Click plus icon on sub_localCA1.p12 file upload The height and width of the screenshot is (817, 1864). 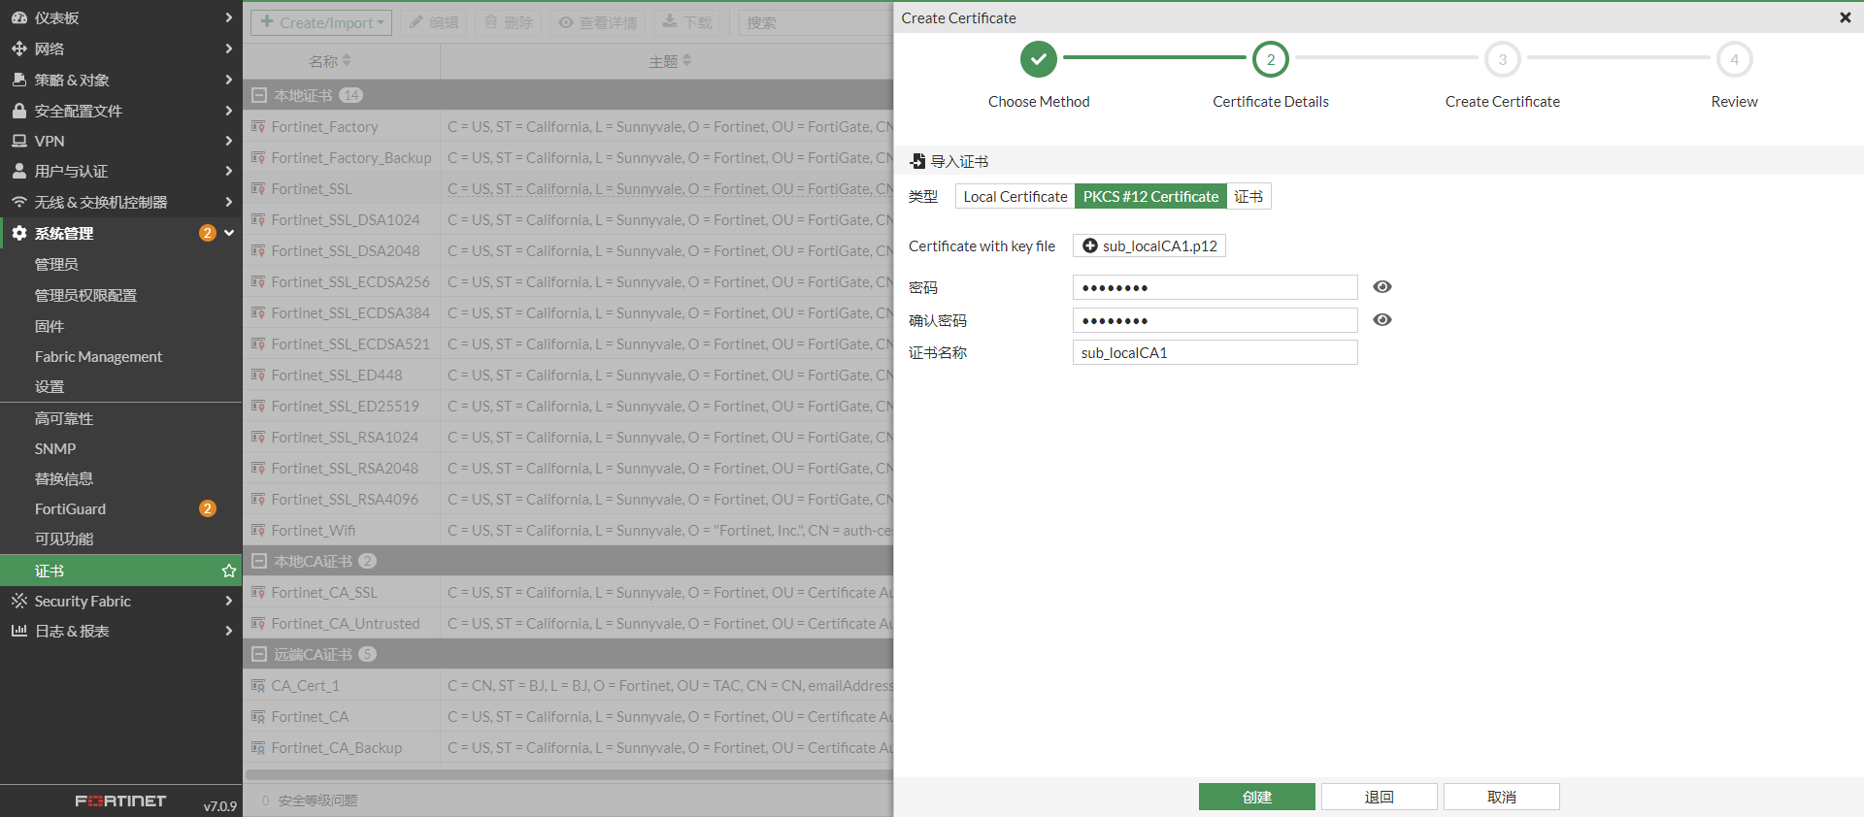(1090, 246)
